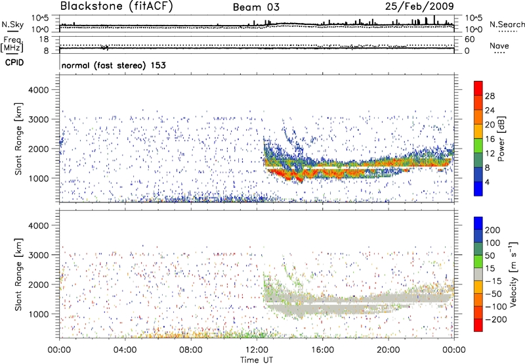Click the "4000" tick on power panel axis

[x=39, y=90]
